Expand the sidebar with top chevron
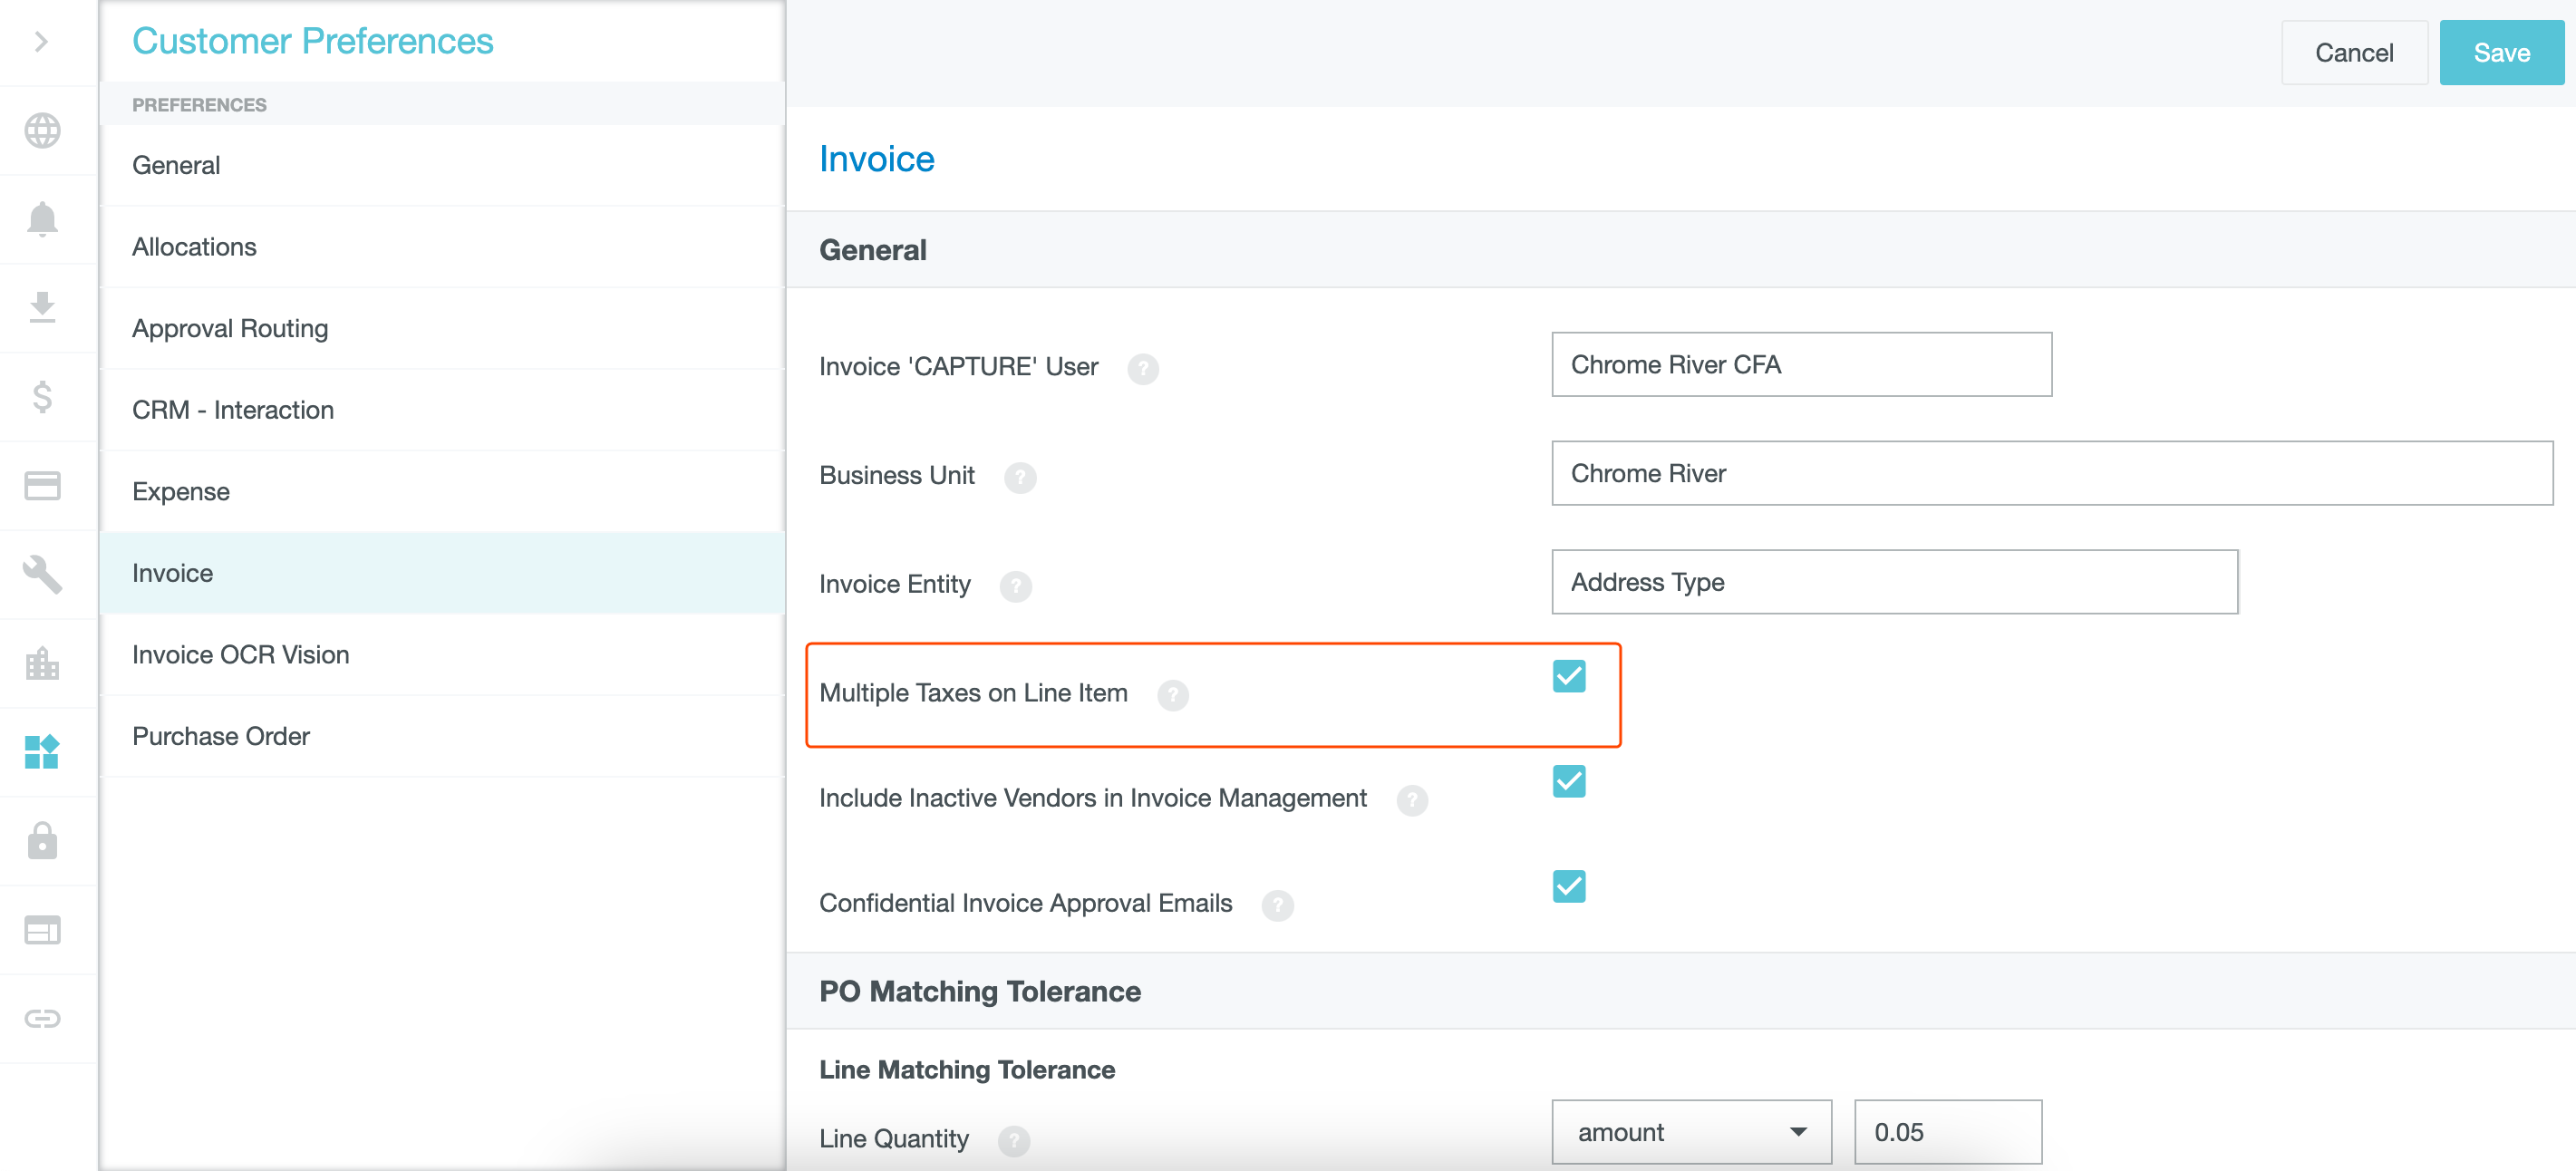The width and height of the screenshot is (2576, 1171). 42,42
